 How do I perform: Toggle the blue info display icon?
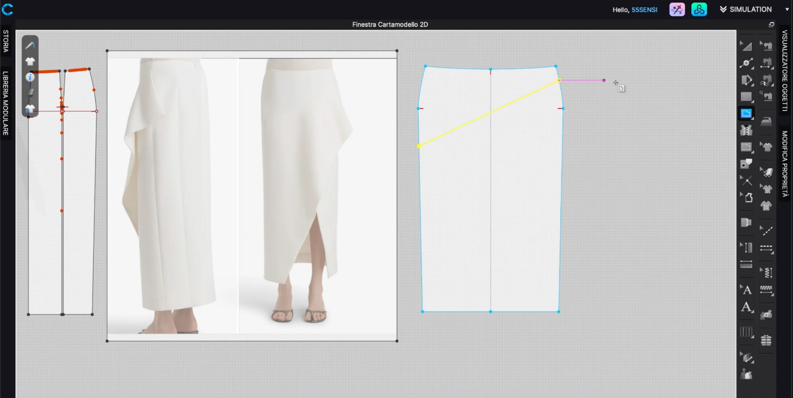pyautogui.click(x=30, y=77)
